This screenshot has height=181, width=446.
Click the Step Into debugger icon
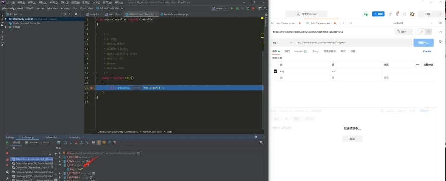(x=71, y=142)
